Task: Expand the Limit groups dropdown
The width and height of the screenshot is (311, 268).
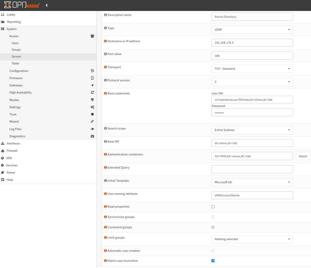Action: point(252,239)
